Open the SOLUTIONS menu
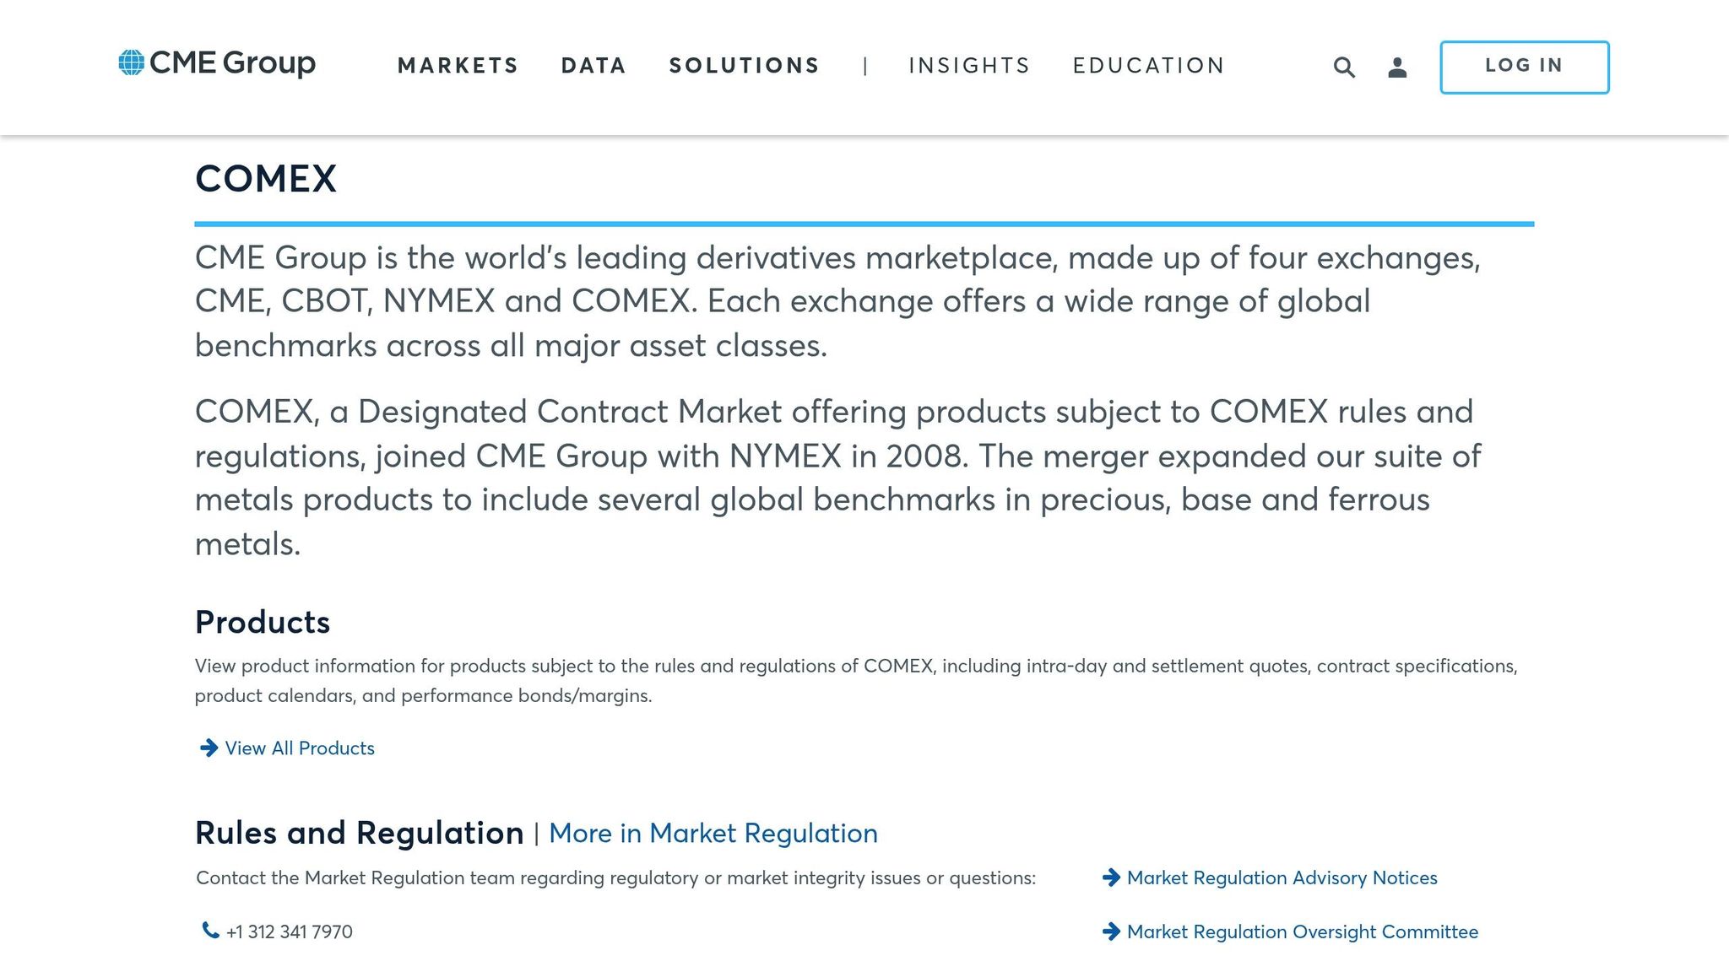 [x=744, y=65]
